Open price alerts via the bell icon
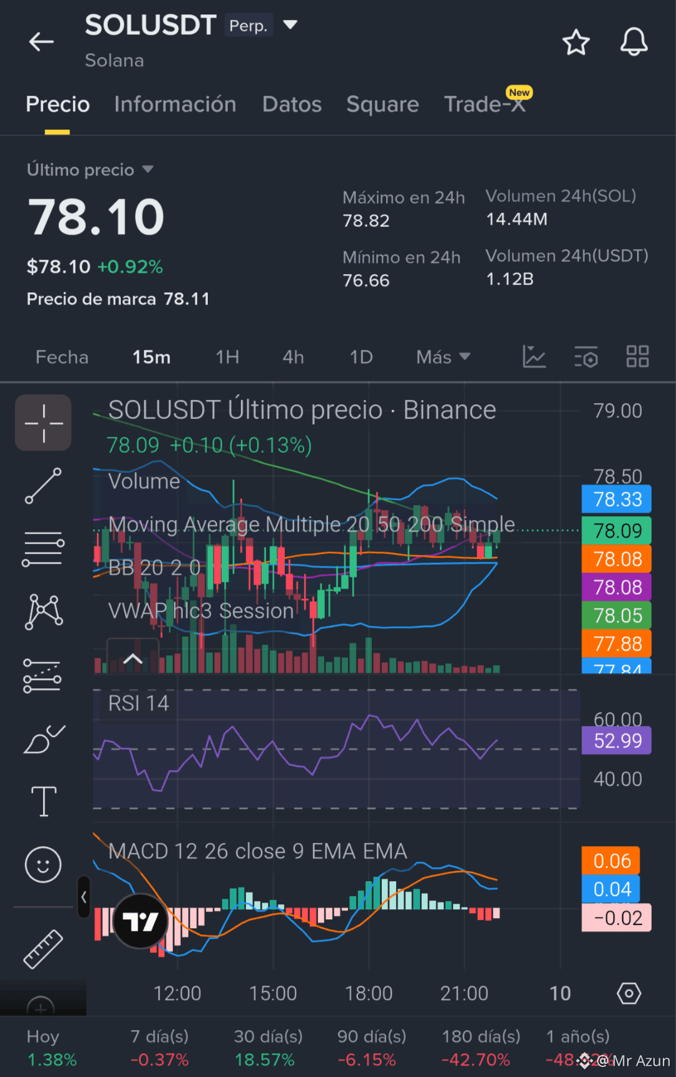Image resolution: width=676 pixels, height=1077 pixels. (x=633, y=42)
